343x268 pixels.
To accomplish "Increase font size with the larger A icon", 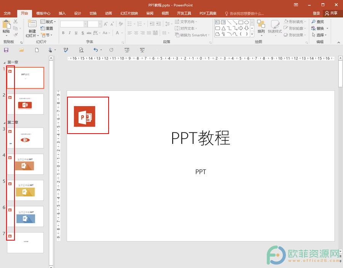I will pyautogui.click(x=106, y=24).
